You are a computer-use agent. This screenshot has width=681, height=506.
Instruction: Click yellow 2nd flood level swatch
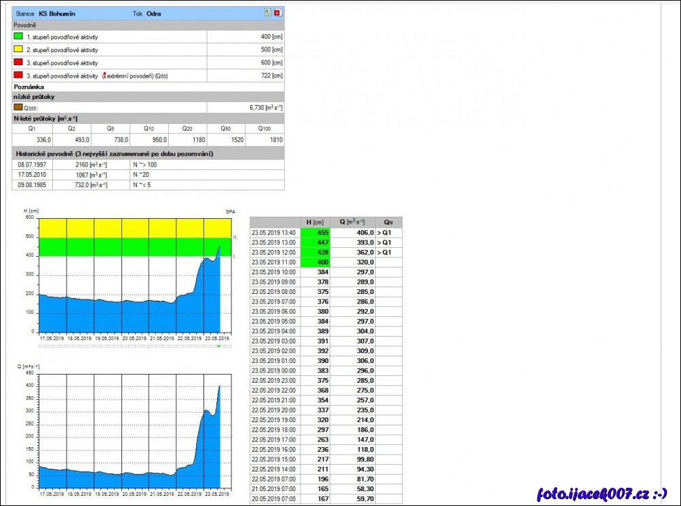pyautogui.click(x=18, y=50)
